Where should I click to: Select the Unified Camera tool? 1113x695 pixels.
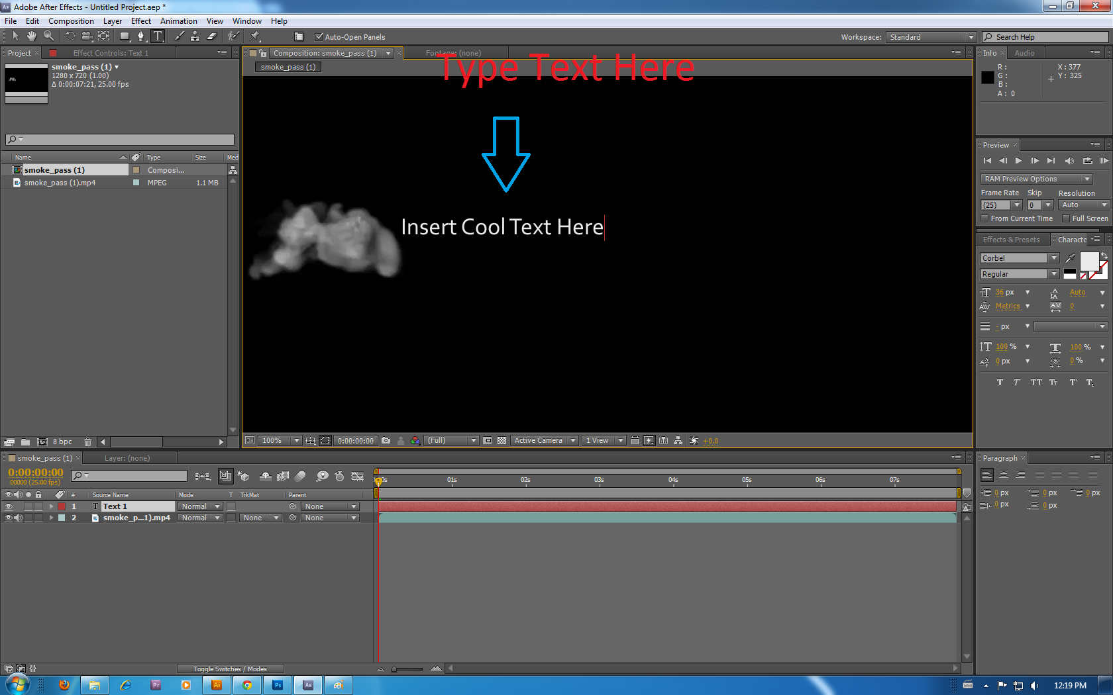coord(86,36)
